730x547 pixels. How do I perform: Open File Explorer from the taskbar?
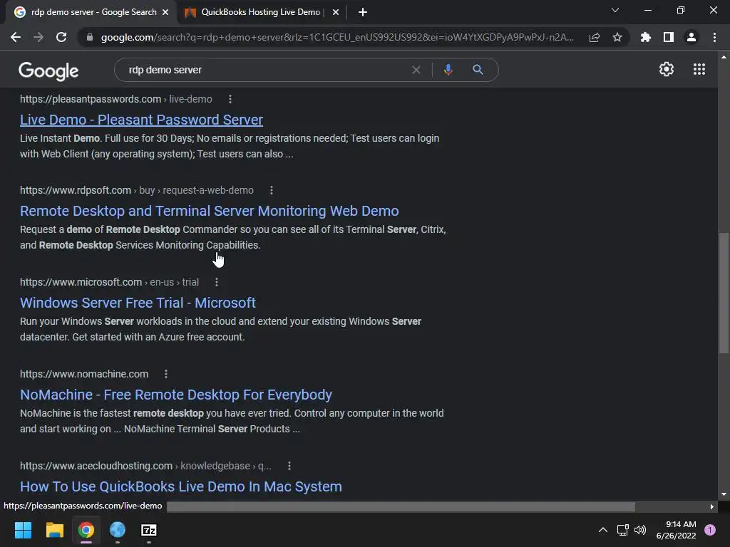pos(54,530)
